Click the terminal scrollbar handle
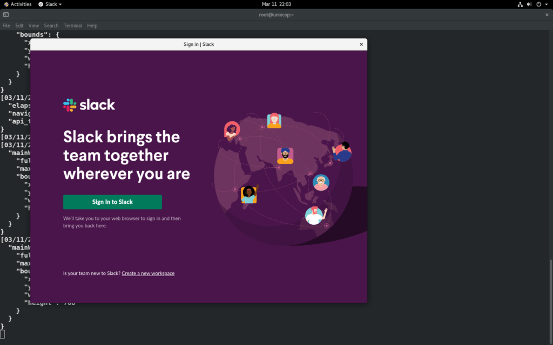The height and width of the screenshot is (345, 553). pos(550,301)
